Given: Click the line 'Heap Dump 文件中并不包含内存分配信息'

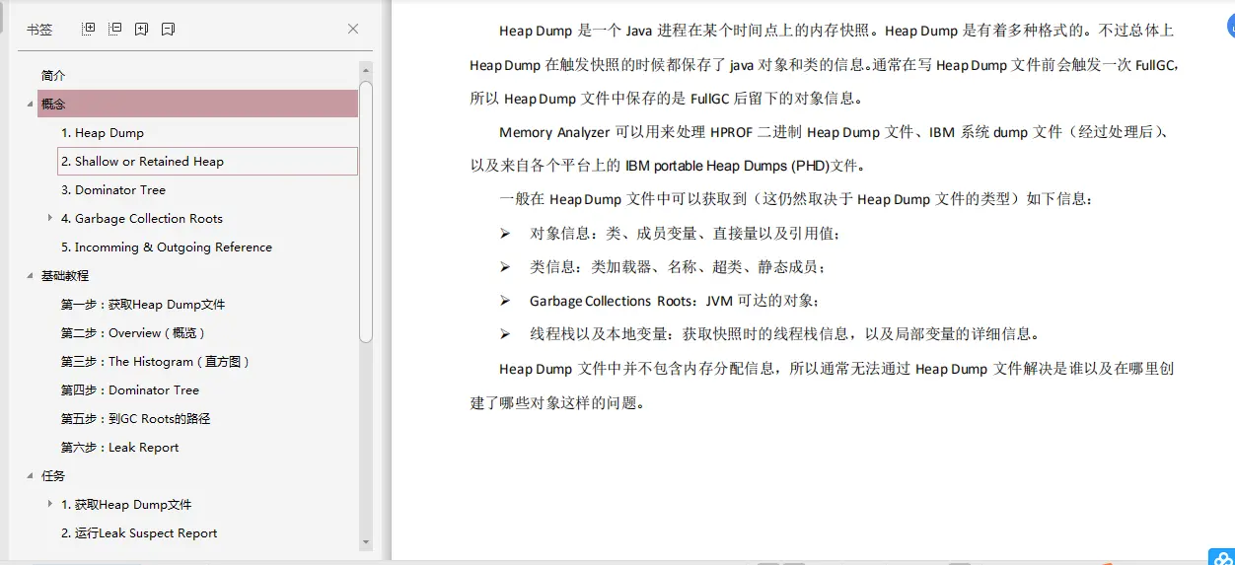Looking at the screenshot, I should [x=836, y=370].
